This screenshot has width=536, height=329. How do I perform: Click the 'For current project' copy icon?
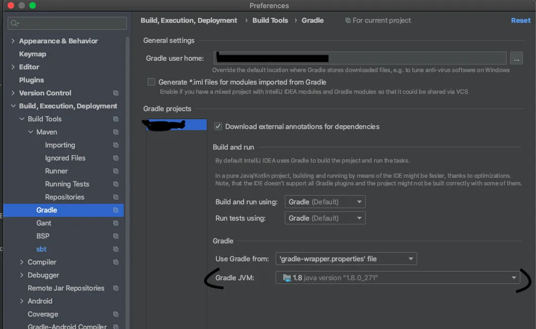point(348,21)
